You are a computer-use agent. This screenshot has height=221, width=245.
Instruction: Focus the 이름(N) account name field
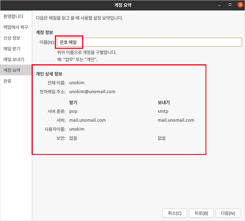tap(149, 42)
